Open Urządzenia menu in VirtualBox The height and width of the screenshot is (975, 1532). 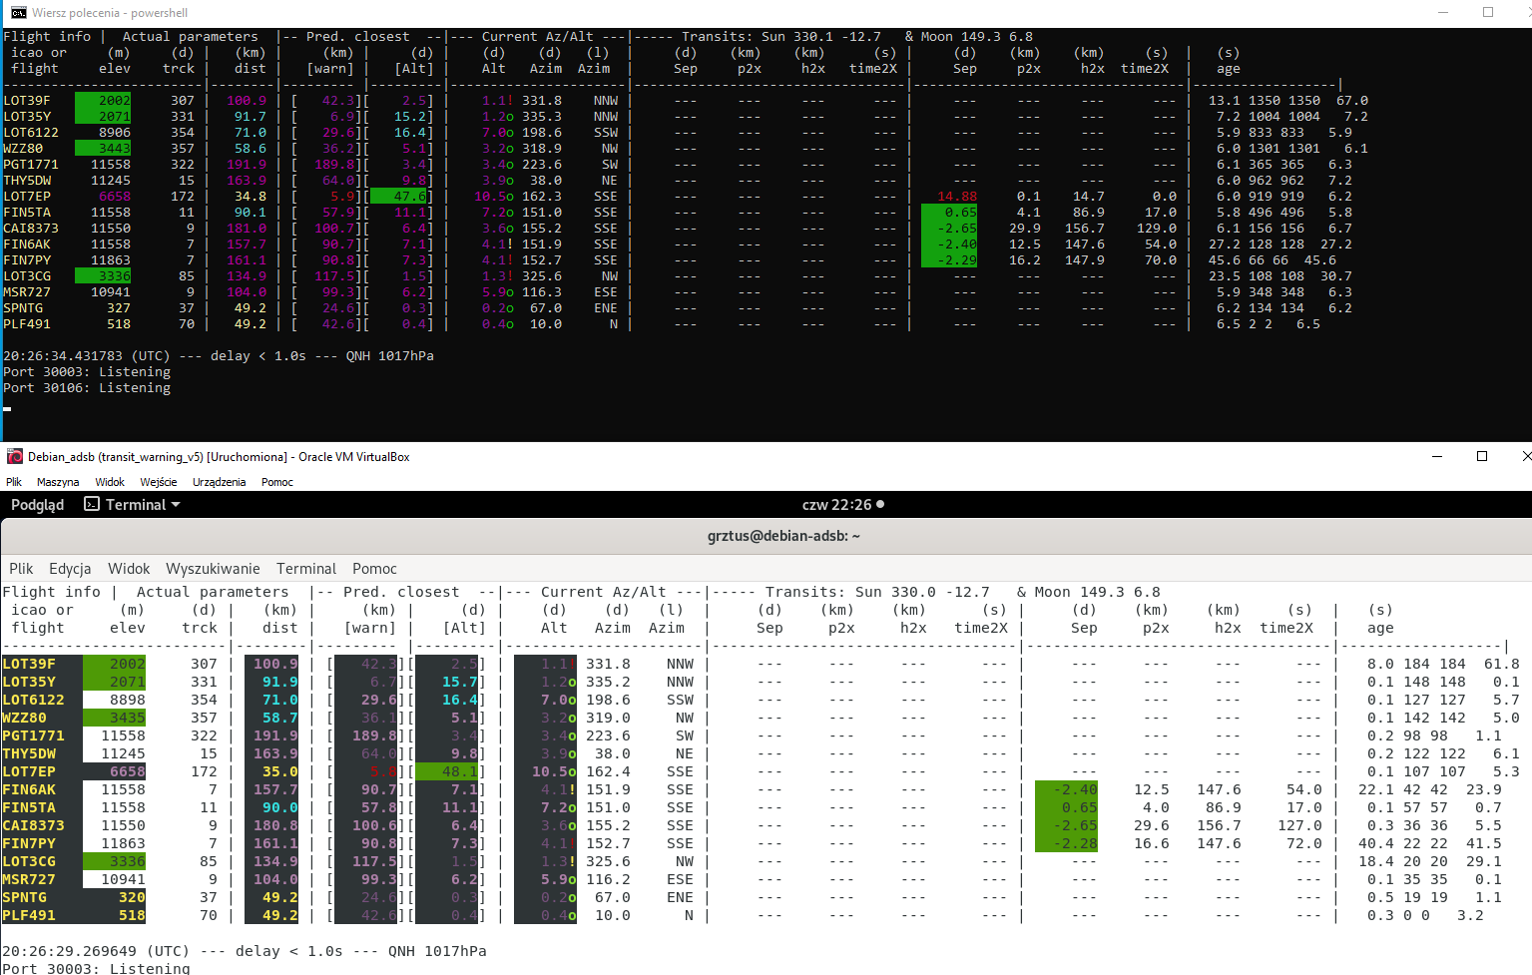219,482
